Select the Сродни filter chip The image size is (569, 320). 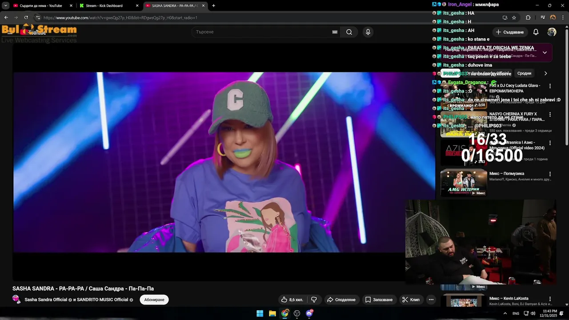(524, 73)
